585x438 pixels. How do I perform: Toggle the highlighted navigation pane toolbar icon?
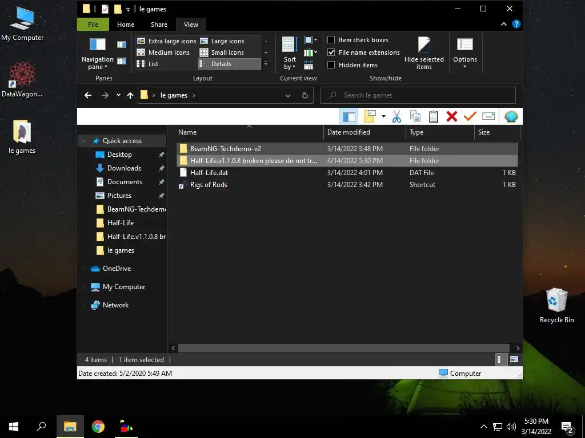[x=348, y=116]
